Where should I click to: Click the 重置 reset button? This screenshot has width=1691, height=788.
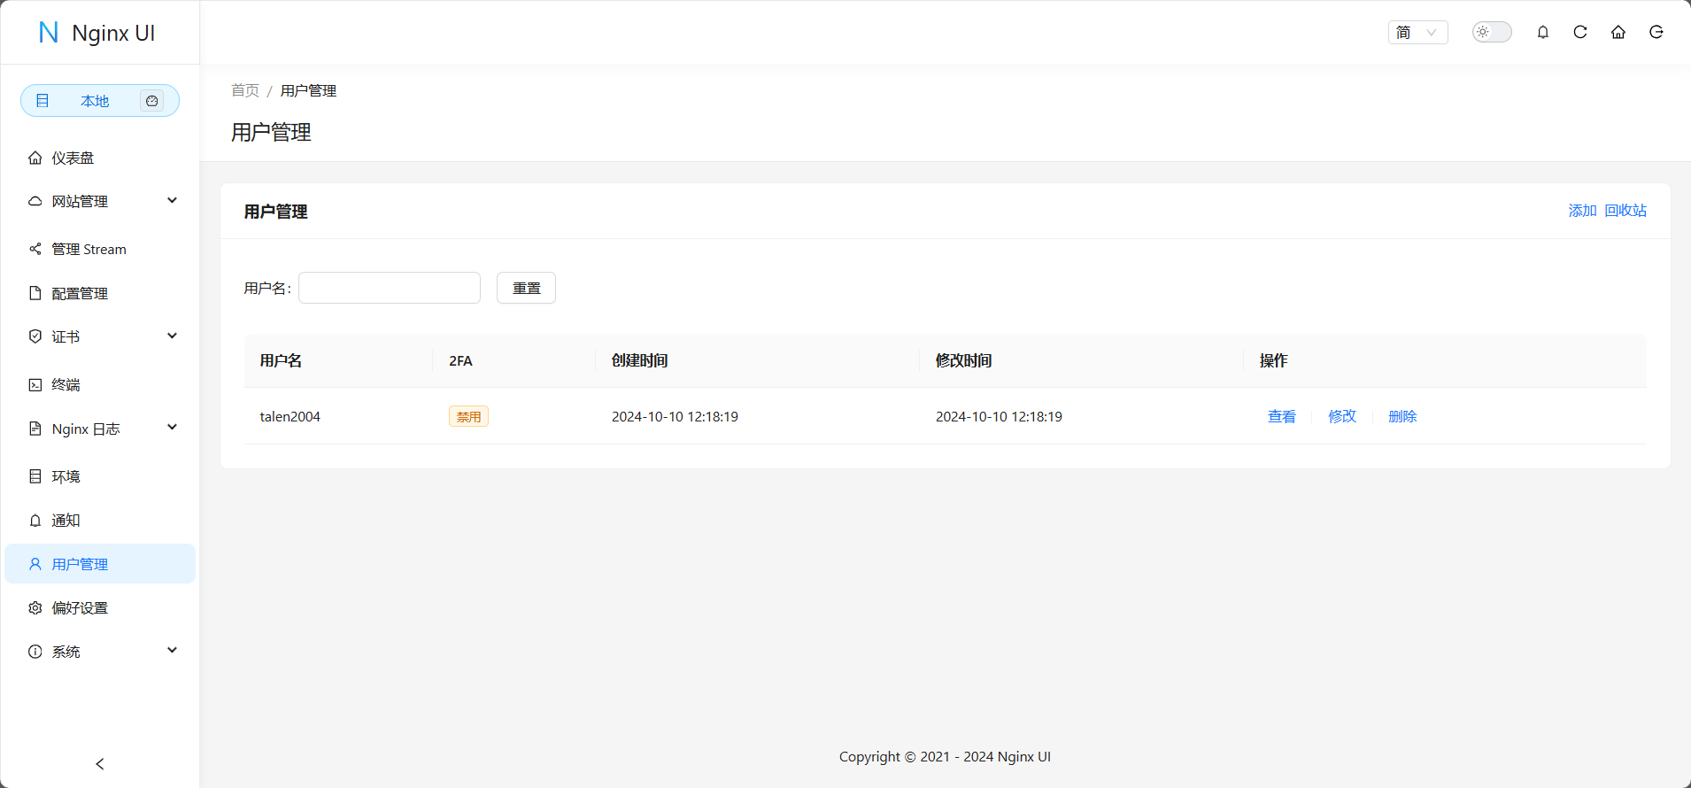[x=526, y=288]
